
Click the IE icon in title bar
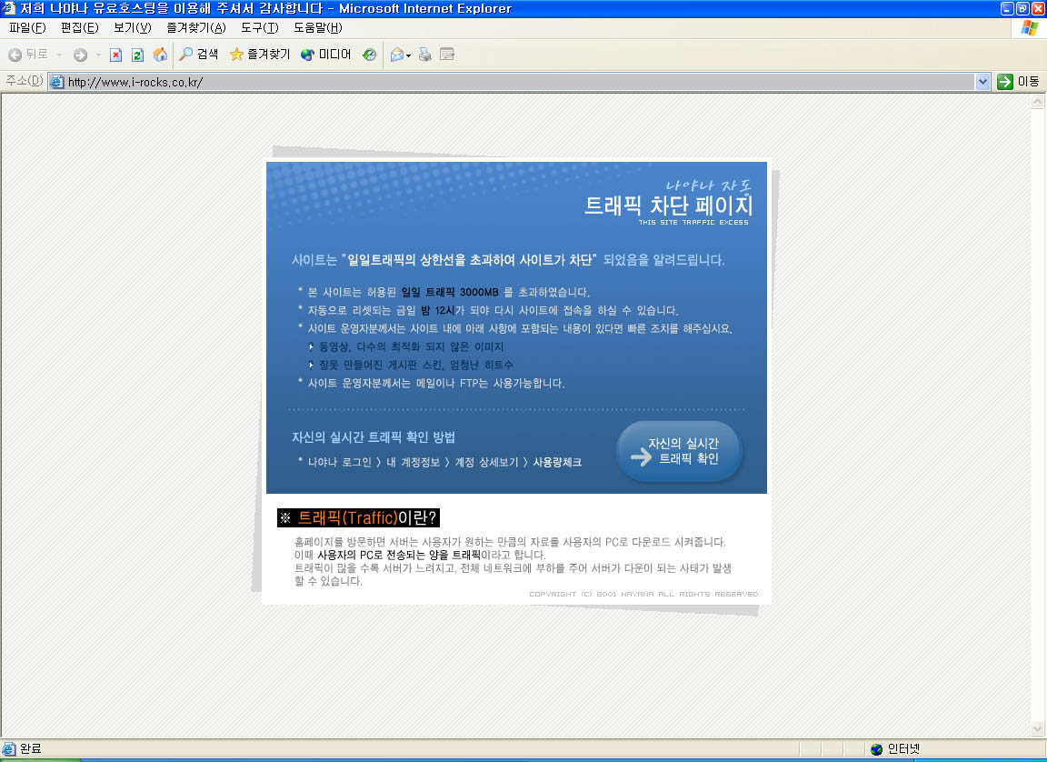pos(9,9)
